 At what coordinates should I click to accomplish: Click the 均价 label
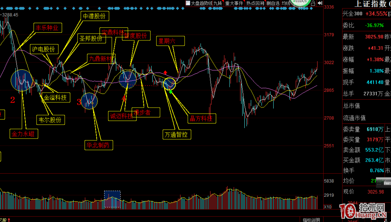[348, 181]
